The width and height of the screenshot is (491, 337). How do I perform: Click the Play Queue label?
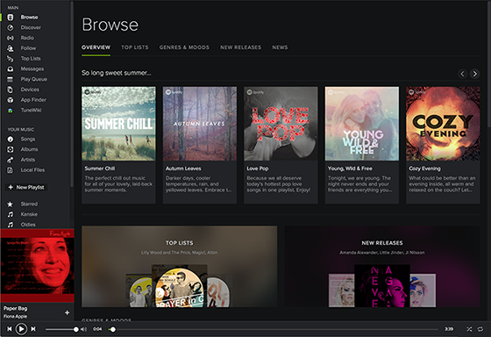point(34,79)
